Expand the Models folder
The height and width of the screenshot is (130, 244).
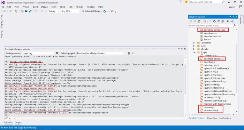coord(194,49)
